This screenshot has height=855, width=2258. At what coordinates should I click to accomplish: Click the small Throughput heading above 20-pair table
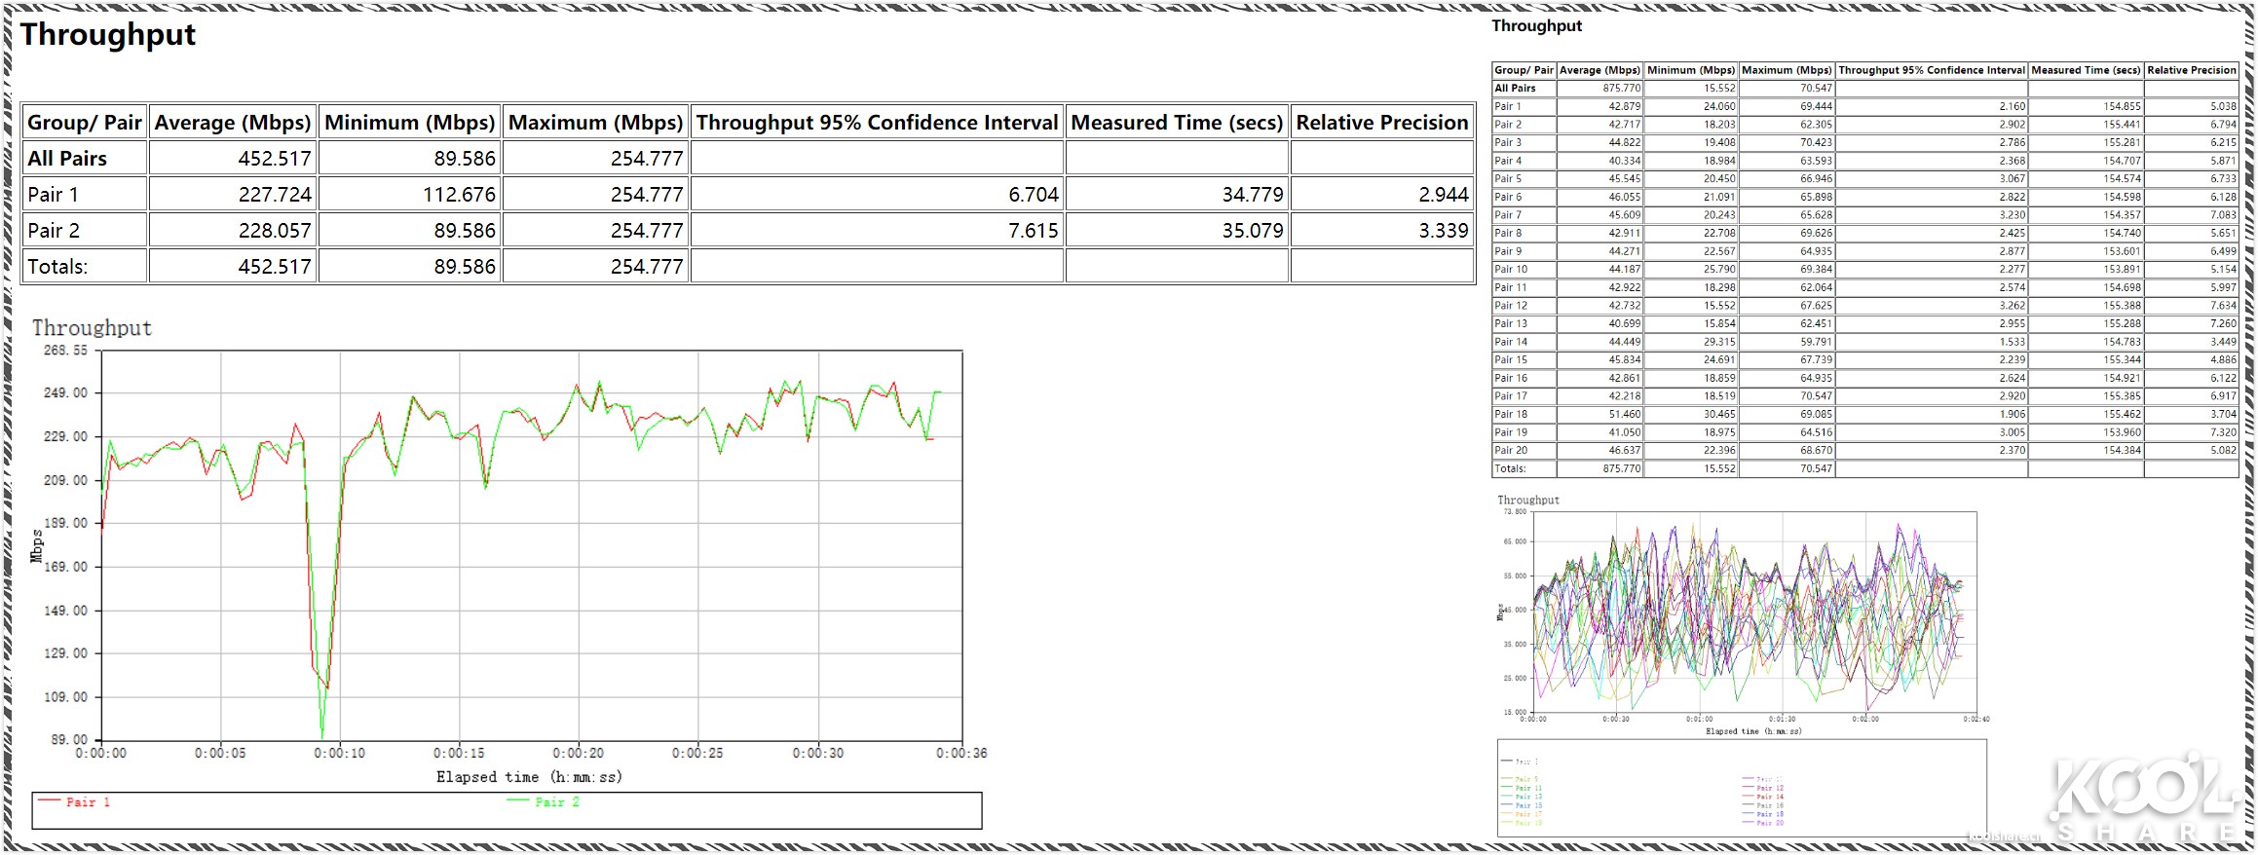(1536, 26)
